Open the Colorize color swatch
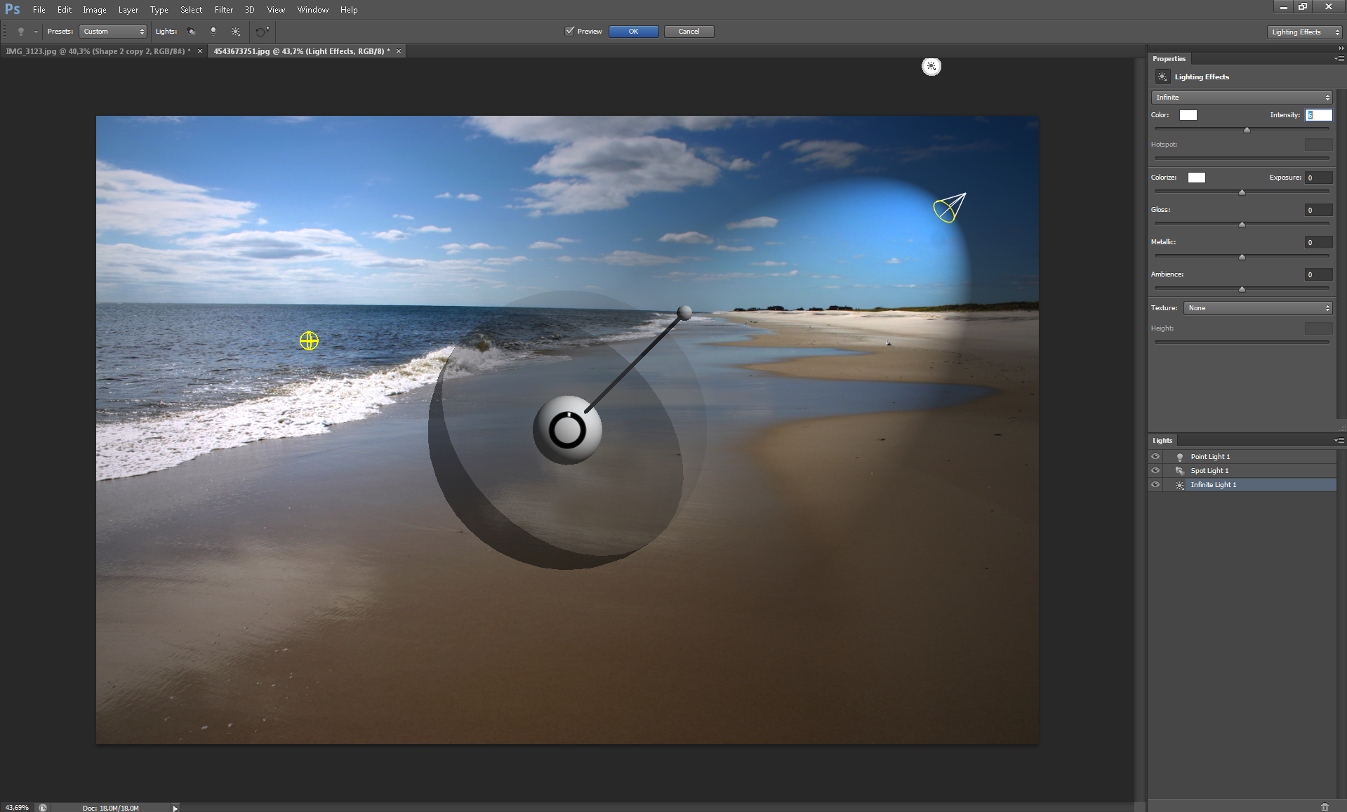1347x812 pixels. coord(1196,178)
